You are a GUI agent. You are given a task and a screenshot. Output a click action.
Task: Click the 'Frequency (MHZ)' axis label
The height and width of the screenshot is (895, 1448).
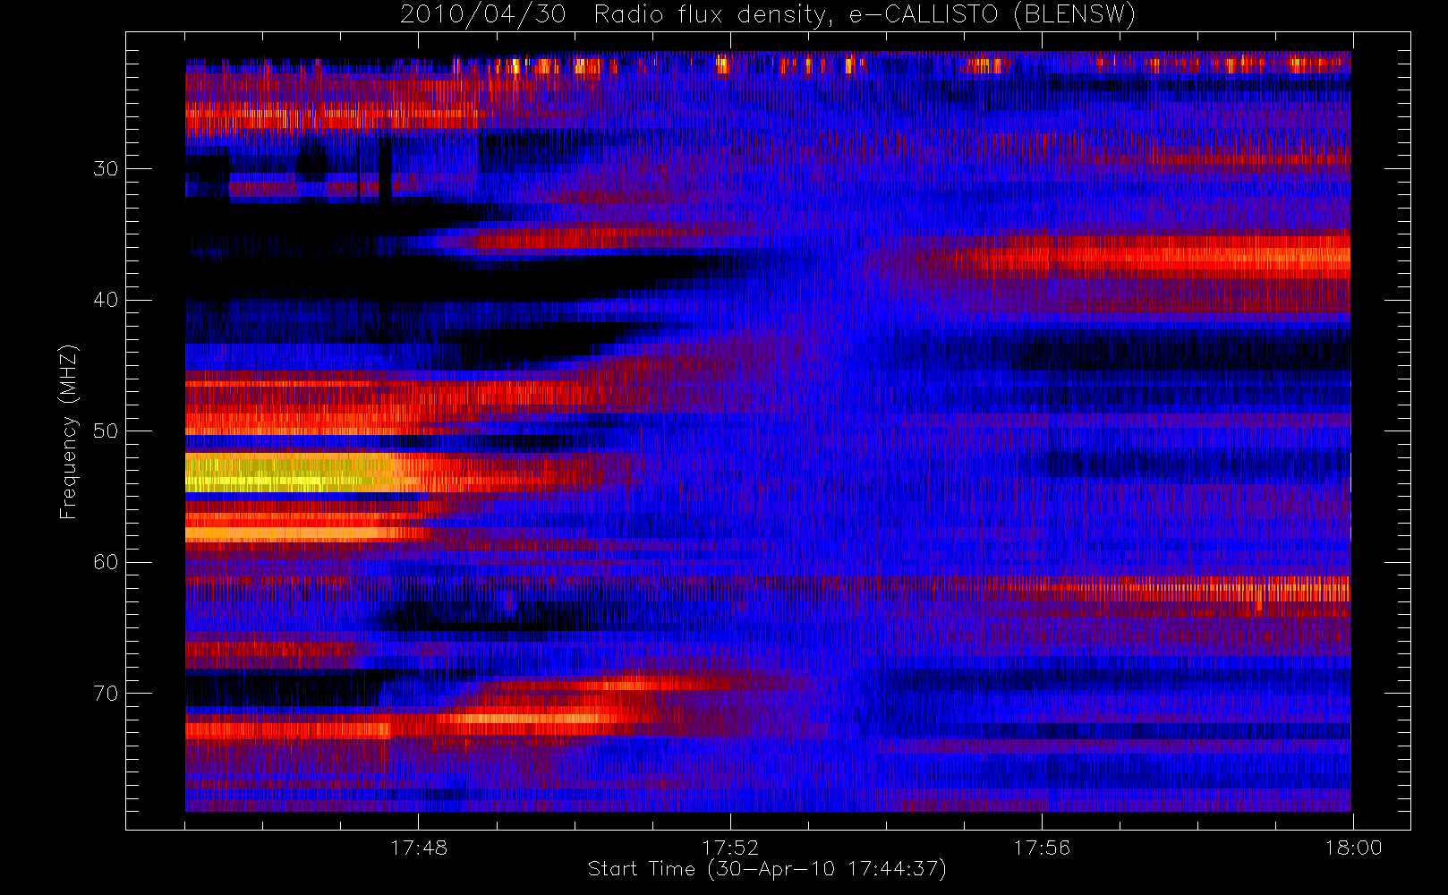coord(68,431)
